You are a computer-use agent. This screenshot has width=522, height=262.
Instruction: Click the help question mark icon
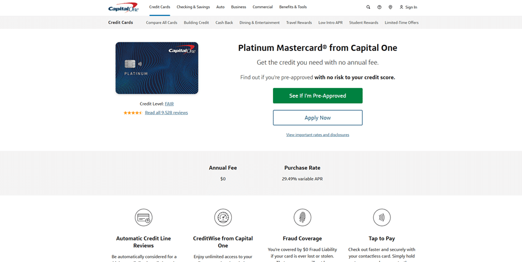(x=379, y=7)
